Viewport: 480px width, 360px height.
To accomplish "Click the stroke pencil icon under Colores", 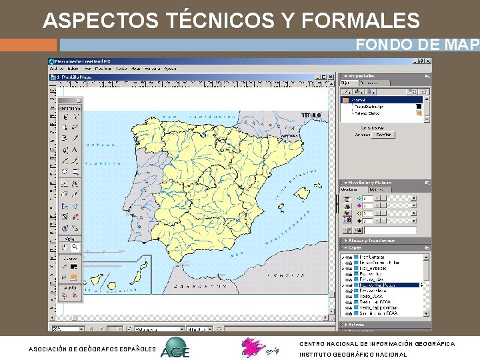I will 64,267.
